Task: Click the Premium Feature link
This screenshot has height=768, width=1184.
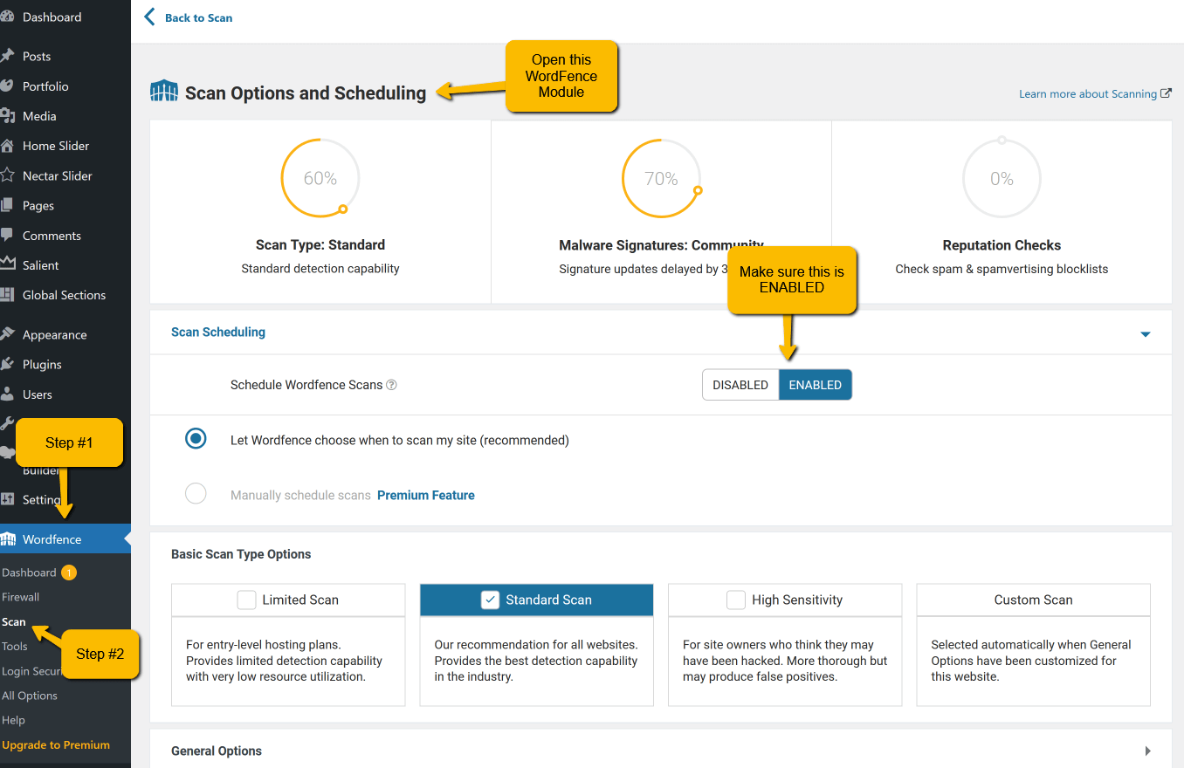Action: tap(426, 495)
